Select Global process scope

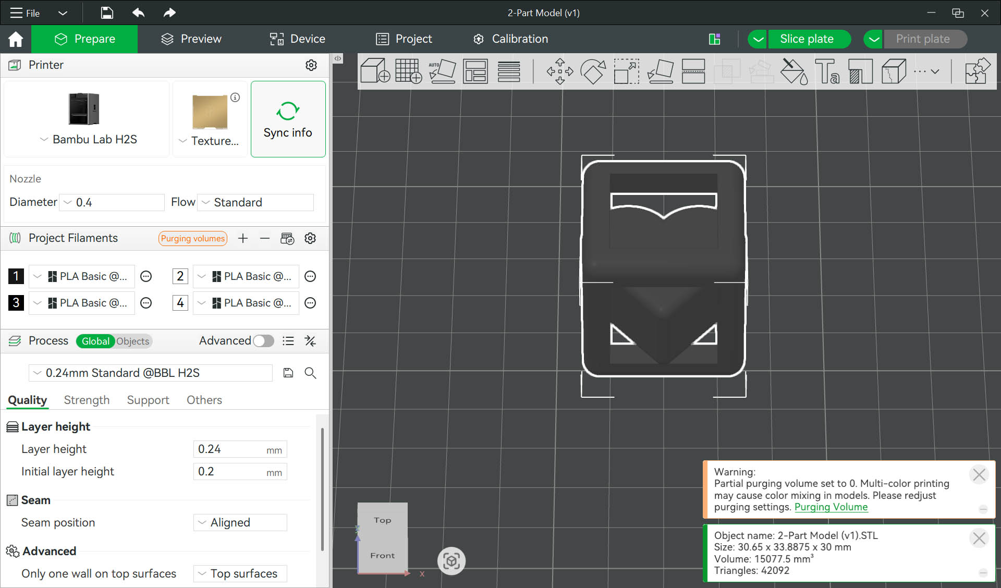(x=95, y=341)
